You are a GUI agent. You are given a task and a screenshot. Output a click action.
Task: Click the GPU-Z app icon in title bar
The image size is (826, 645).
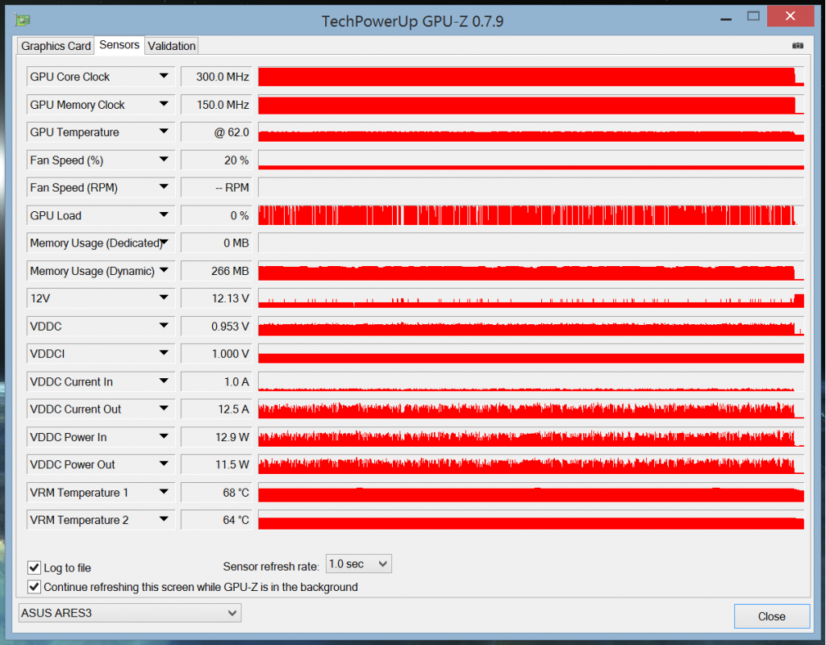pyautogui.click(x=23, y=20)
